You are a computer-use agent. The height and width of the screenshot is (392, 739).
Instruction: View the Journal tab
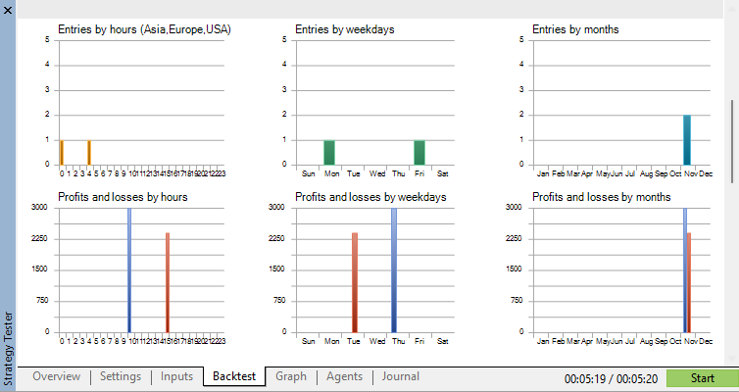pos(401,376)
